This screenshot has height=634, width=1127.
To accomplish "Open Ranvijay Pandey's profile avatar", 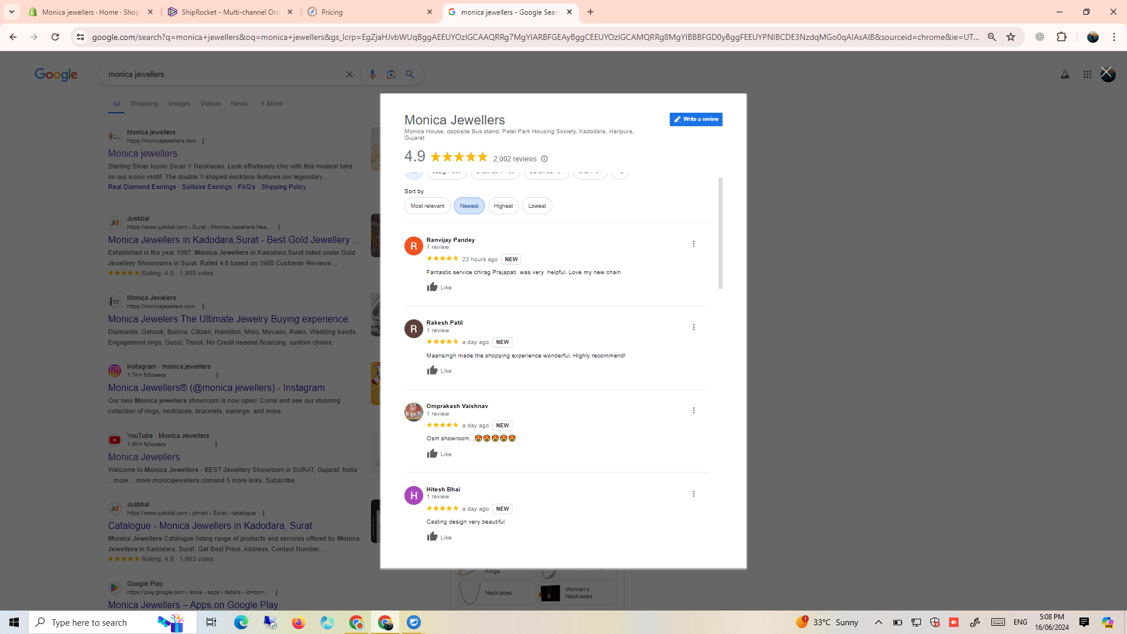I will [x=414, y=246].
